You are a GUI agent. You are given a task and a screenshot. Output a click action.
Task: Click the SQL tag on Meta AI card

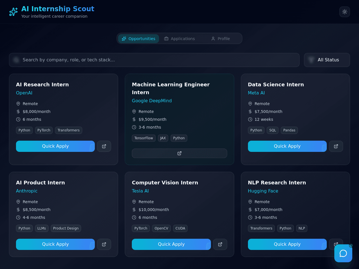(x=273, y=130)
